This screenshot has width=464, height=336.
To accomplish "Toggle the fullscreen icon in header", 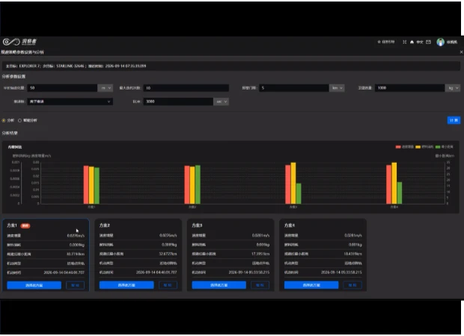I will click(x=405, y=42).
